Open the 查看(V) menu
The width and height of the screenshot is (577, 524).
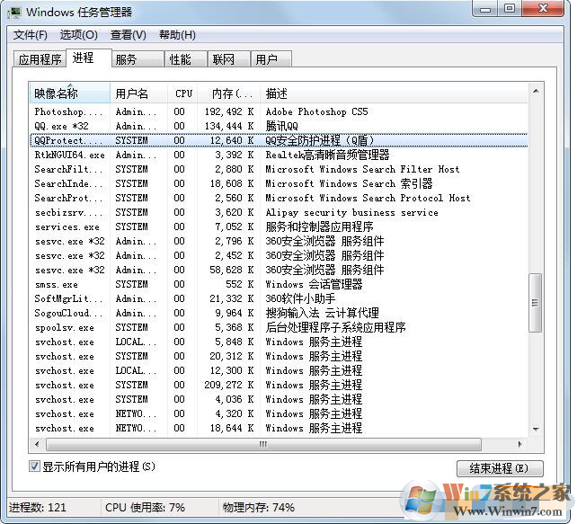click(128, 35)
